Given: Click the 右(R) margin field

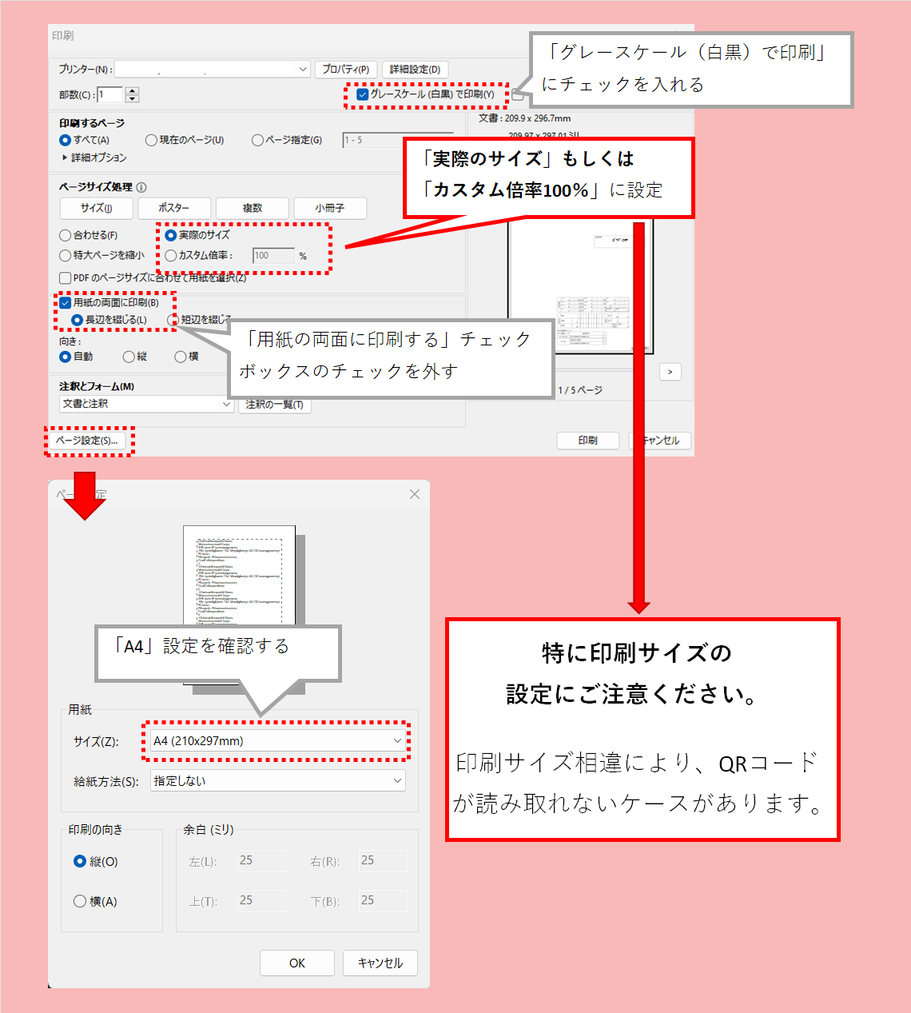Looking at the screenshot, I should coord(383,860).
